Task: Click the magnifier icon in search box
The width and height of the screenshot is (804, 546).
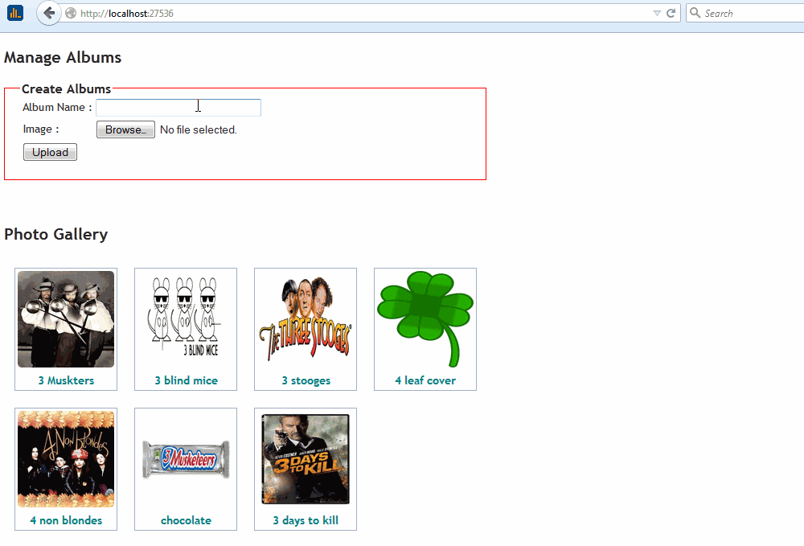Action: 695,13
